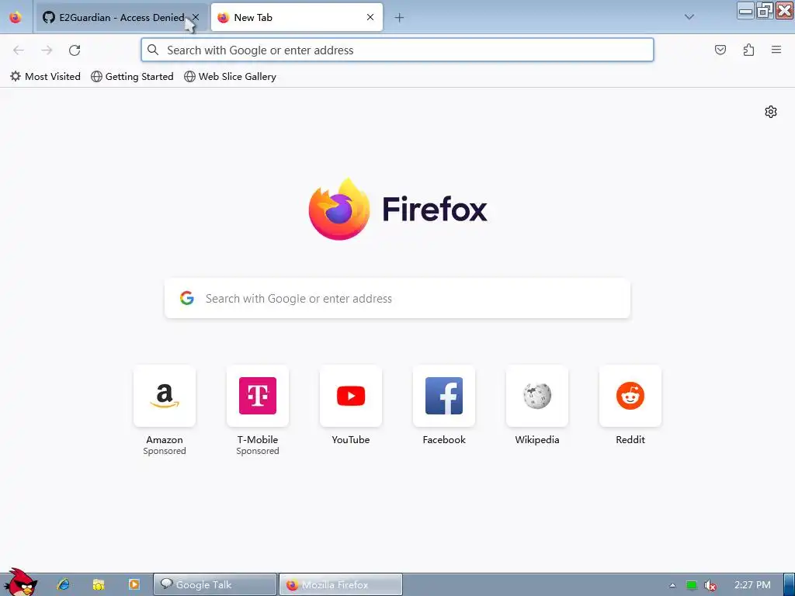The image size is (795, 596).
Task: Click the Show Desktop strip at taskbar end
Action: pyautogui.click(x=789, y=585)
